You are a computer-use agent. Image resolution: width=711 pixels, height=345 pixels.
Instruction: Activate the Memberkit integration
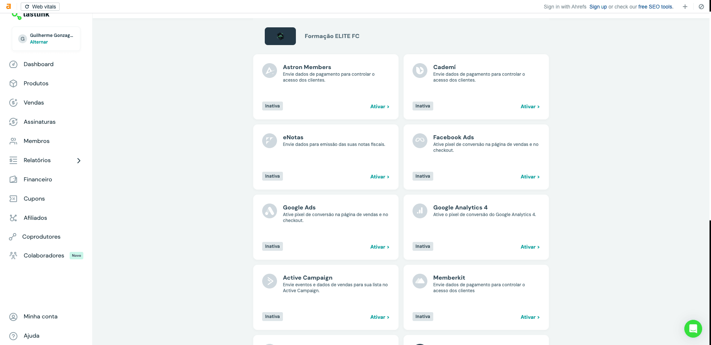[530, 317]
